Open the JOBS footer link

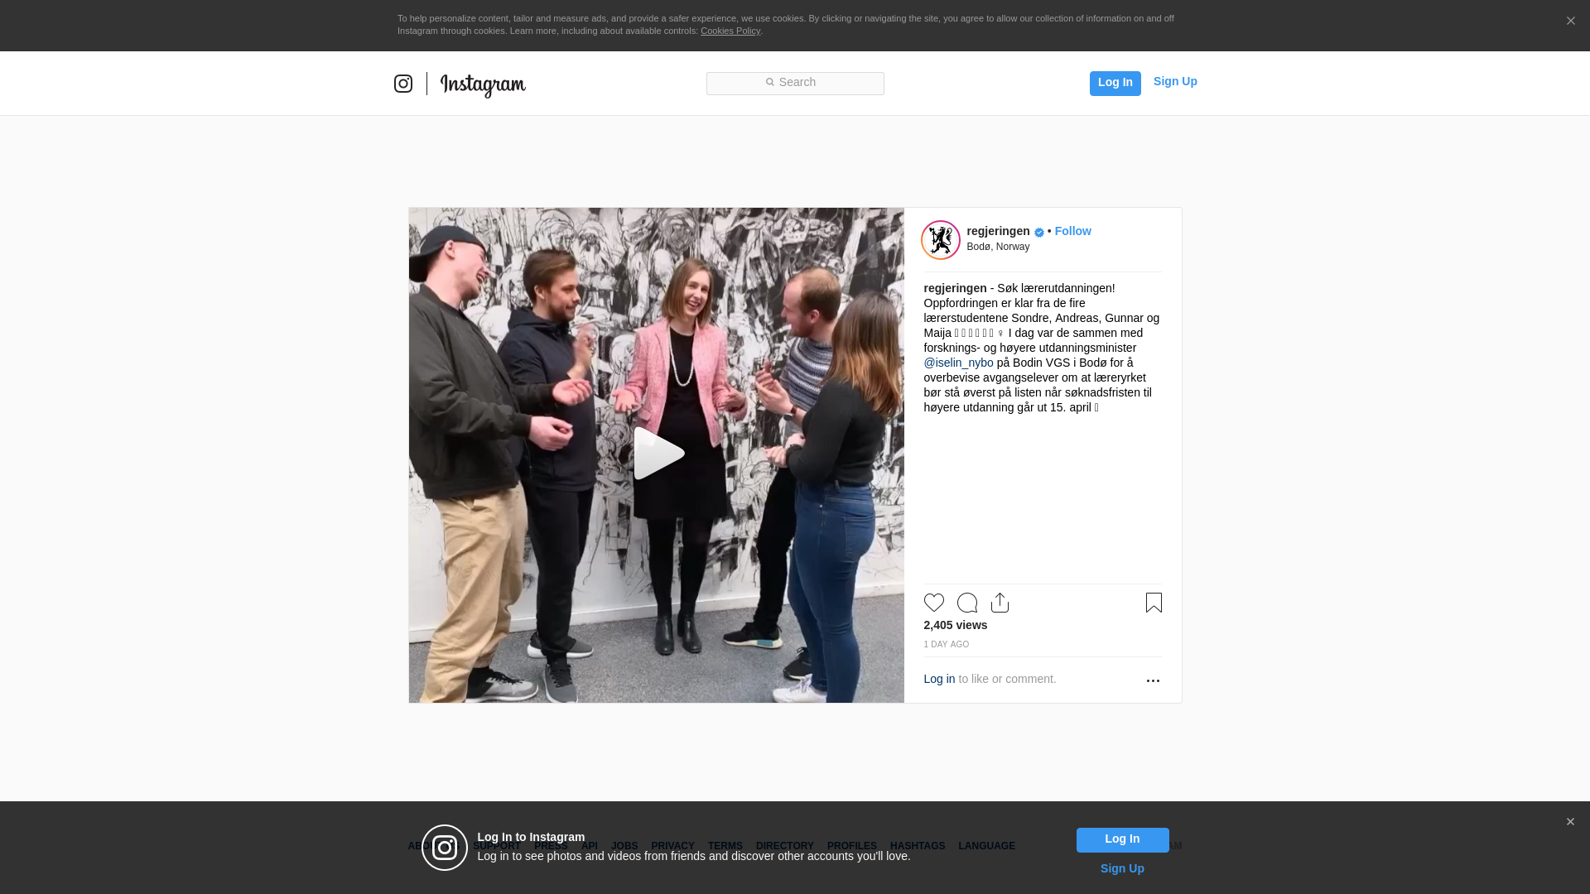coord(624,846)
